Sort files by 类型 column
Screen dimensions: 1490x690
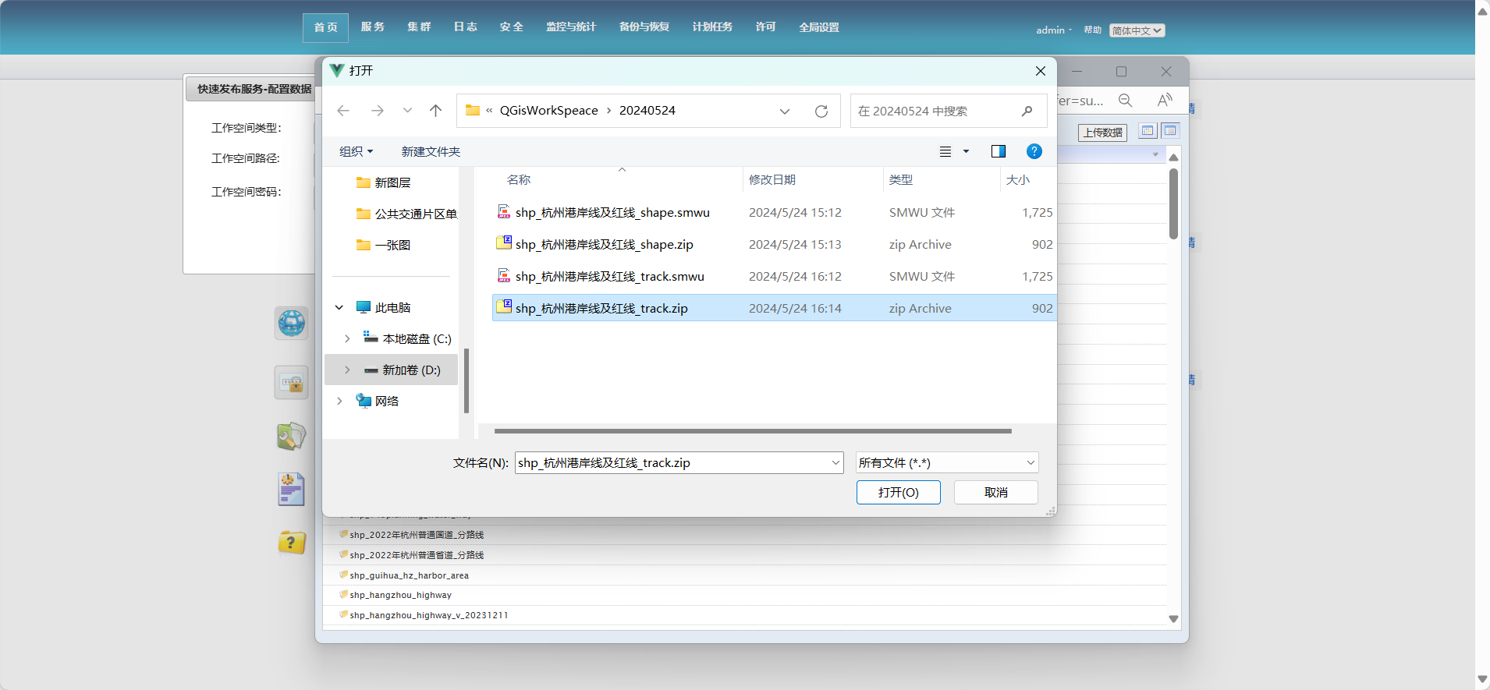coord(901,179)
